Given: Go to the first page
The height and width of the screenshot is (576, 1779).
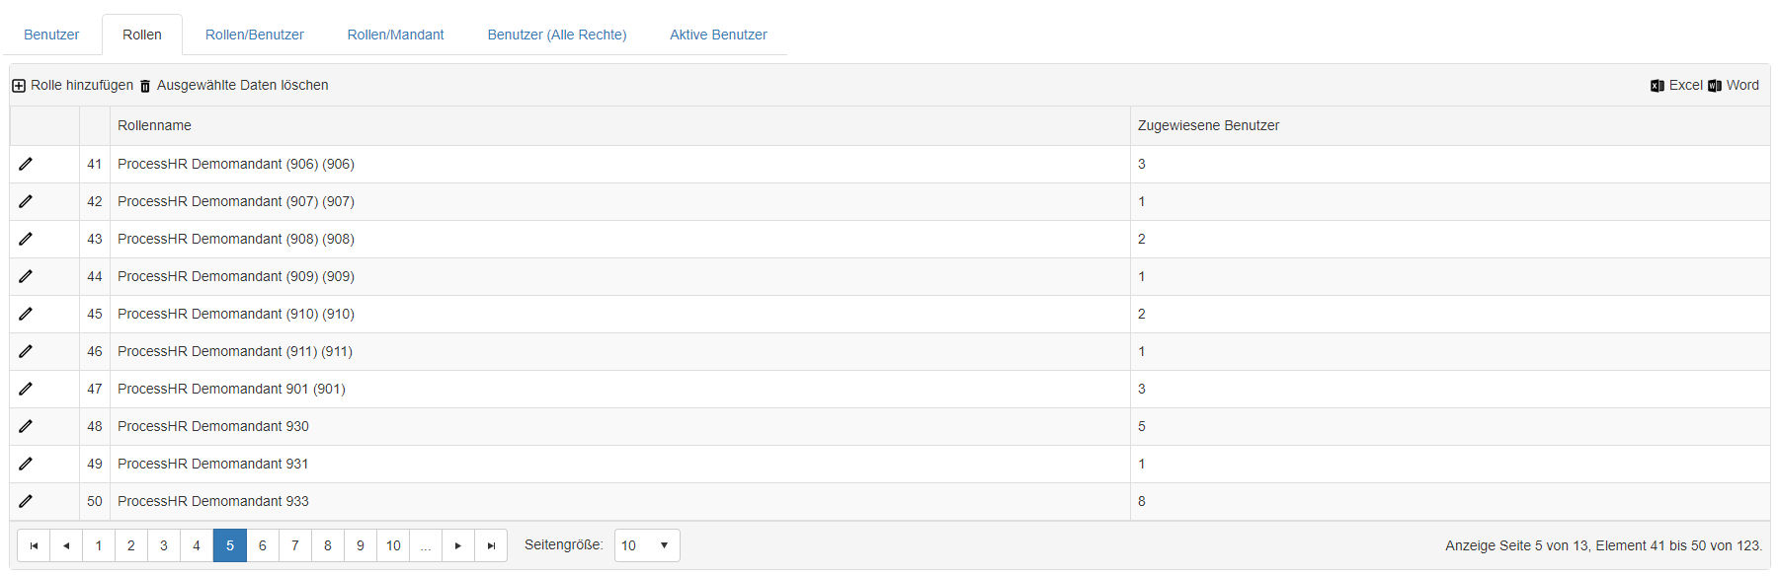Looking at the screenshot, I should click(34, 545).
